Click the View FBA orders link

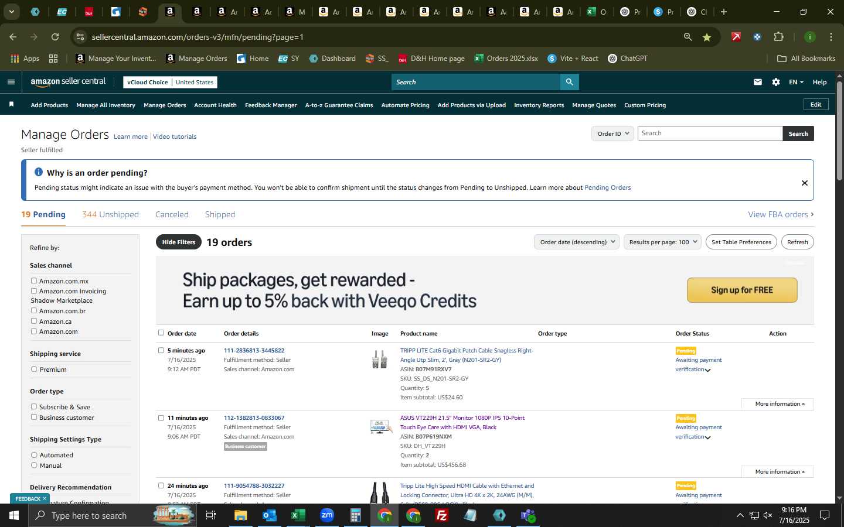[x=781, y=214]
